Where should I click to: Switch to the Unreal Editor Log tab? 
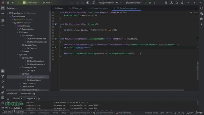pyautogui.click(x=28, y=94)
